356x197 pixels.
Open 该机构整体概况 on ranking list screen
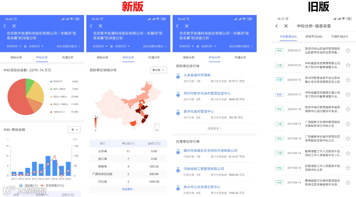[x=241, y=46]
